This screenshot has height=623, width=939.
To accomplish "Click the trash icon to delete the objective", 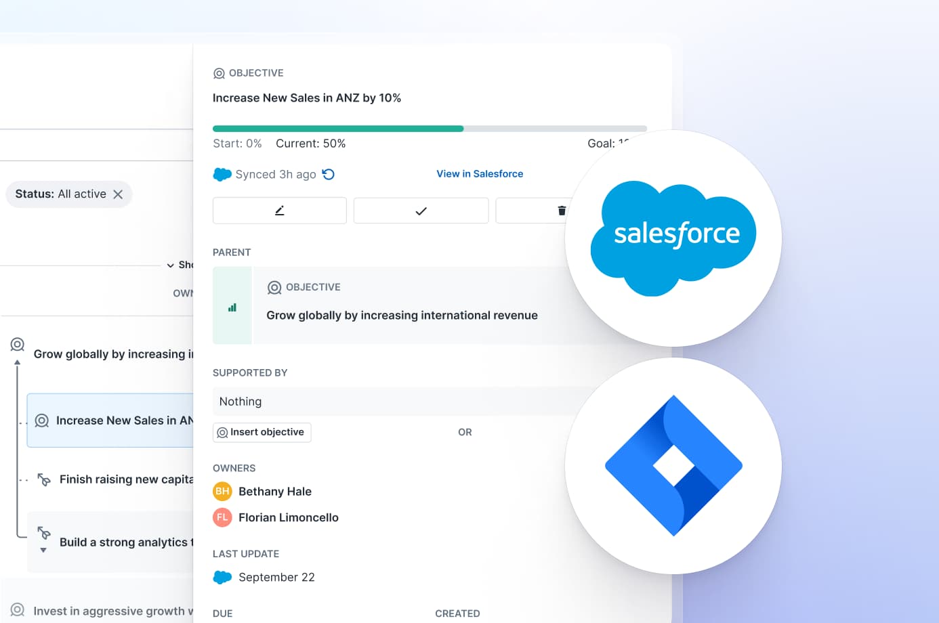I will [x=562, y=210].
